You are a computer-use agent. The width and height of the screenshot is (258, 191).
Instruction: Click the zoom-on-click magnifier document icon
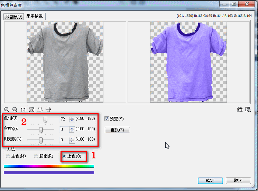coord(40,109)
